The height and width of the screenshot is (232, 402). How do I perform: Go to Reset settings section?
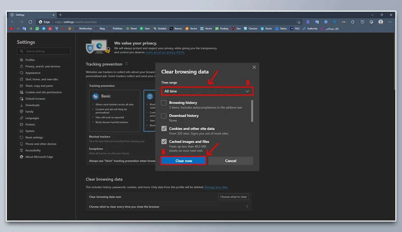tap(34, 138)
